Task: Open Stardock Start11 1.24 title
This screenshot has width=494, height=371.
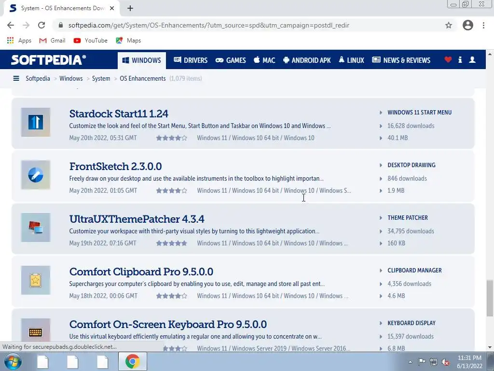Action: (x=119, y=114)
